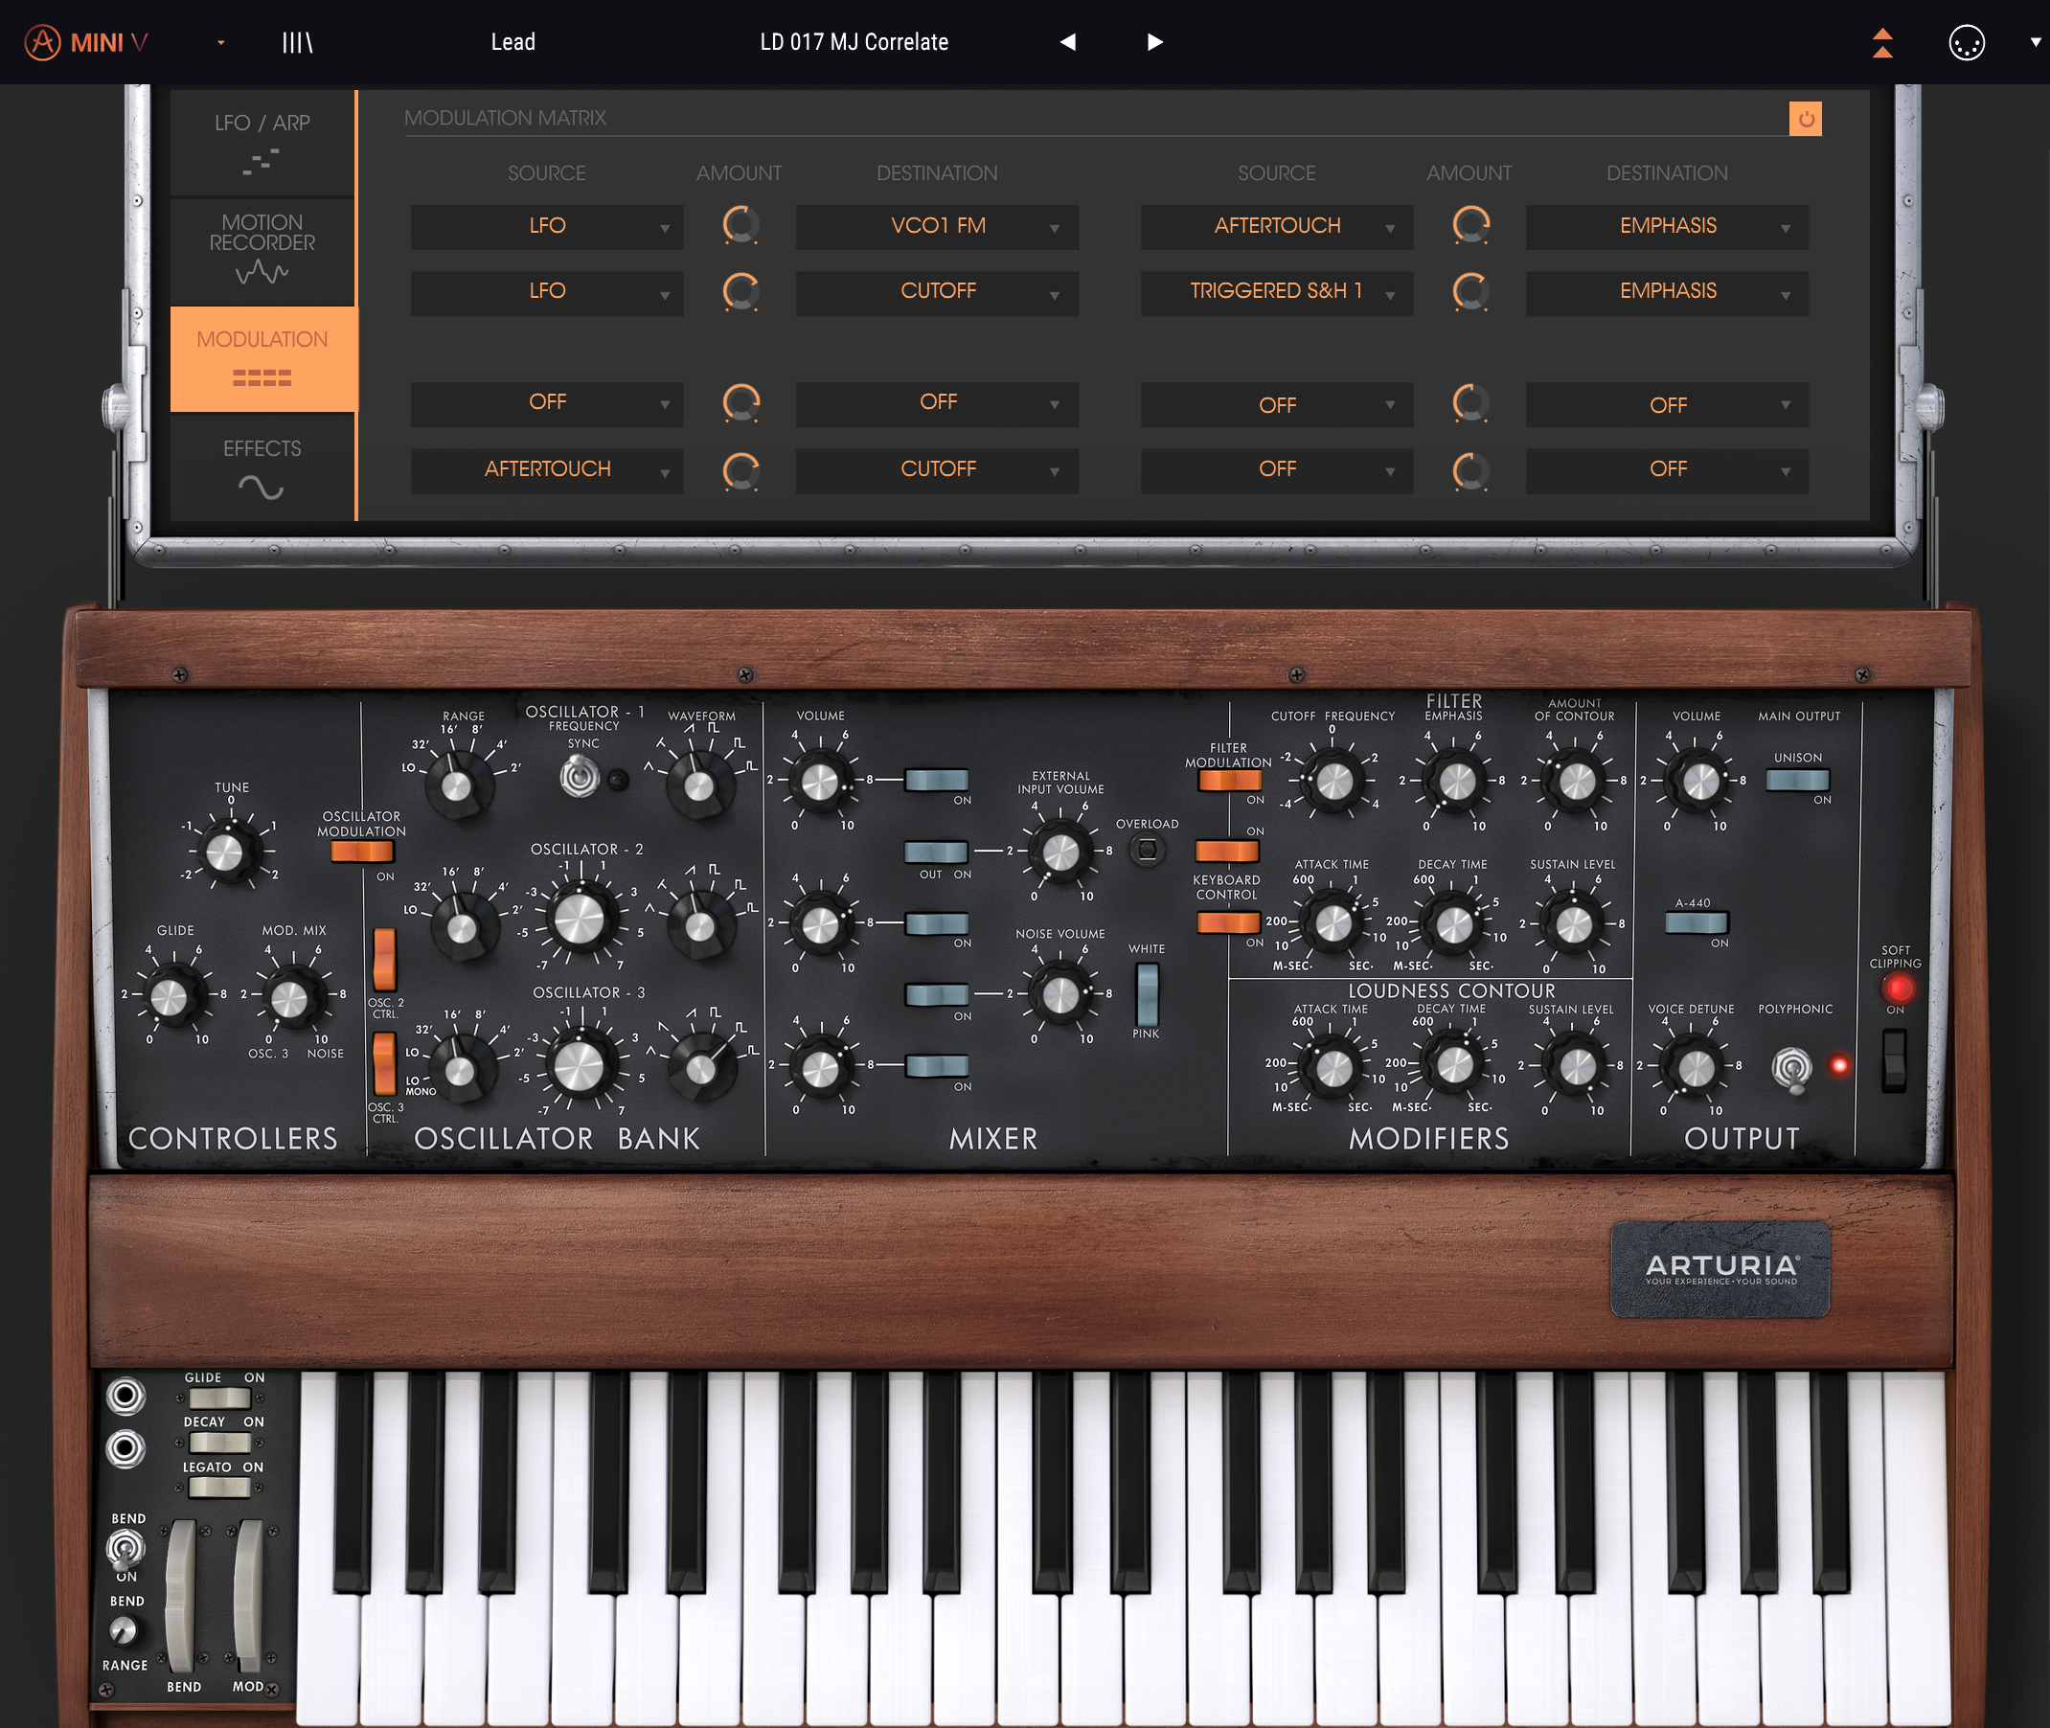Screen dimensions: 2050x1728
Task: Switch to the LFO / ARP tab
Action: coord(262,141)
